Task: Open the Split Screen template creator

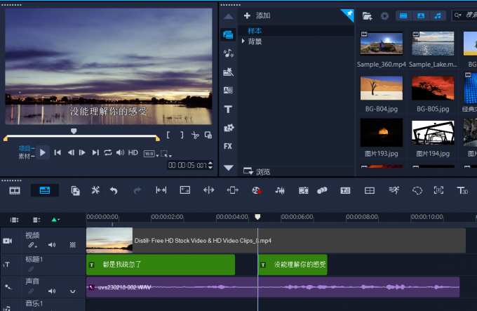Action: [x=369, y=191]
